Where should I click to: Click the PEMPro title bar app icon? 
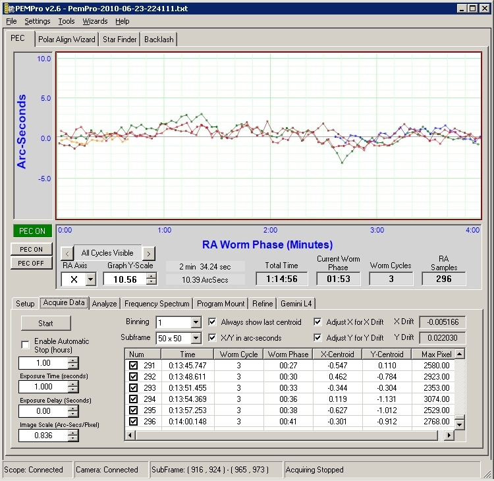click(9, 9)
